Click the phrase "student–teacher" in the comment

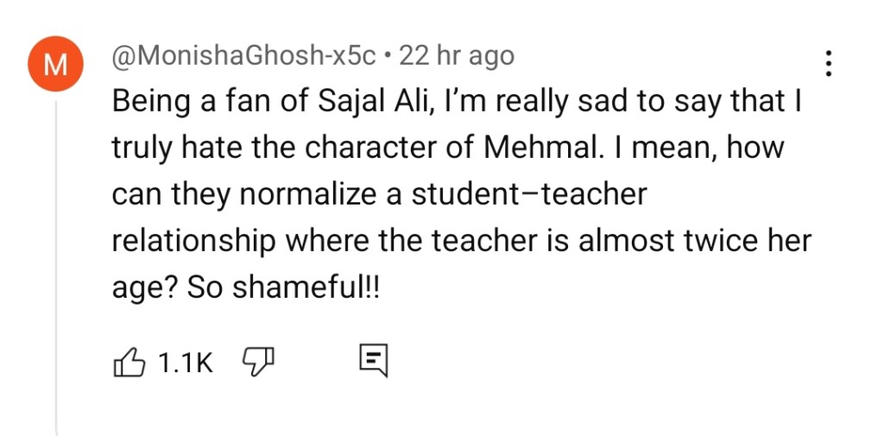tap(527, 194)
